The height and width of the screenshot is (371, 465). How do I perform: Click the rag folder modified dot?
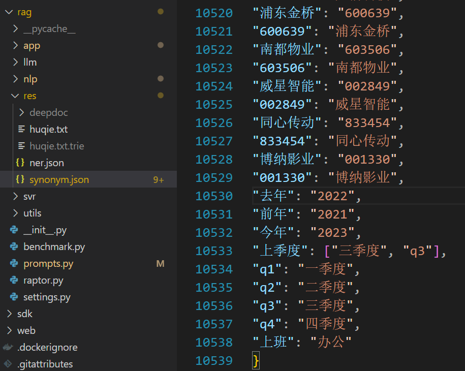coord(161,12)
